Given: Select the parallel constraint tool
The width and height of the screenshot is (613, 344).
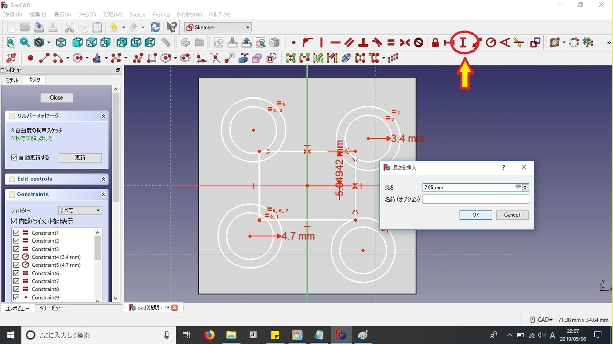Looking at the screenshot, I should pyautogui.click(x=349, y=43).
